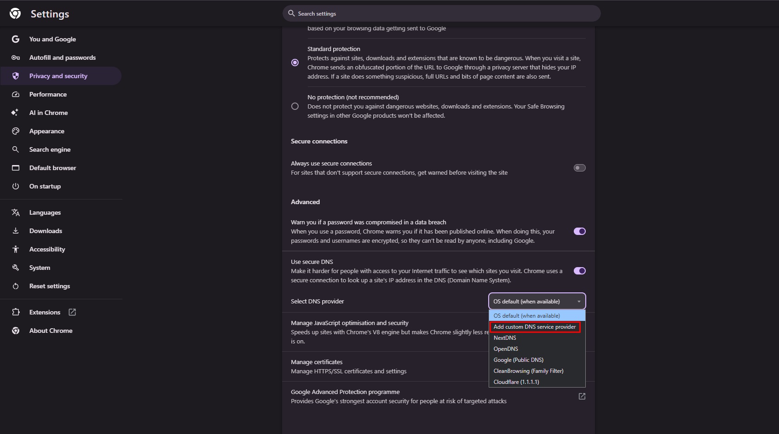The width and height of the screenshot is (779, 434).
Task: Open Manage JavaScript optimisation and security
Action: pos(438,332)
